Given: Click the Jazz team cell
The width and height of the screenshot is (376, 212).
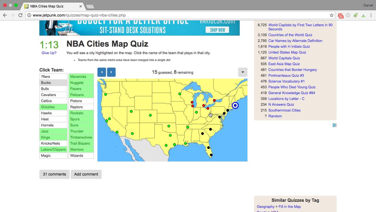Looking at the screenshot, I should point(53,131).
